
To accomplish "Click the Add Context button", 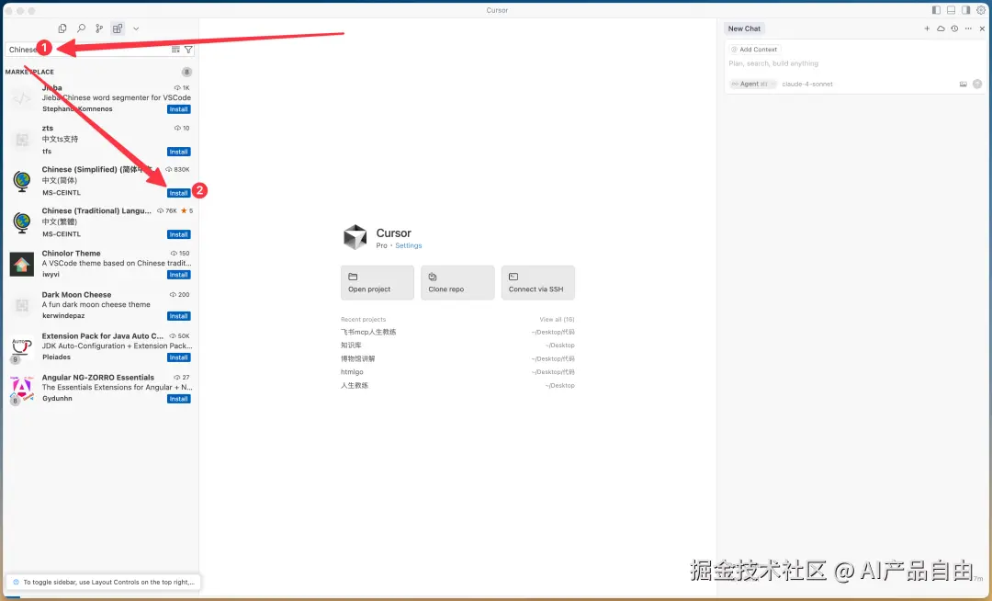I will (754, 50).
